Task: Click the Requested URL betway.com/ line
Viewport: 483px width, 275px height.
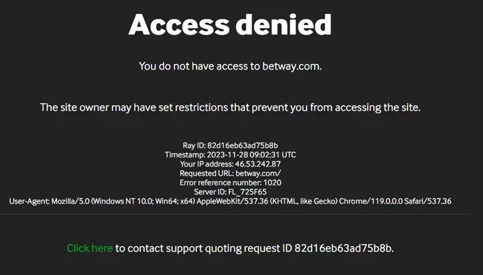Action: tap(230, 174)
